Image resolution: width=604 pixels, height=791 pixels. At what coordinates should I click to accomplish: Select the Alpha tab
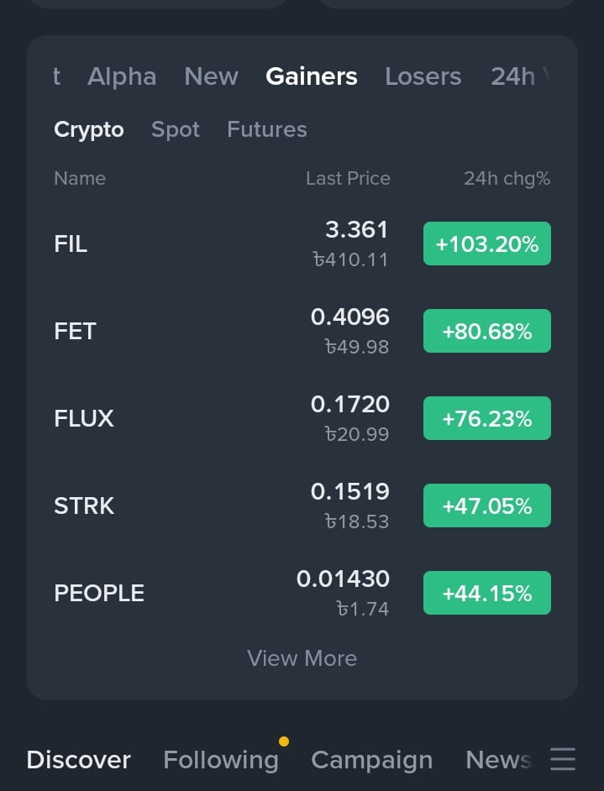pyautogui.click(x=122, y=76)
